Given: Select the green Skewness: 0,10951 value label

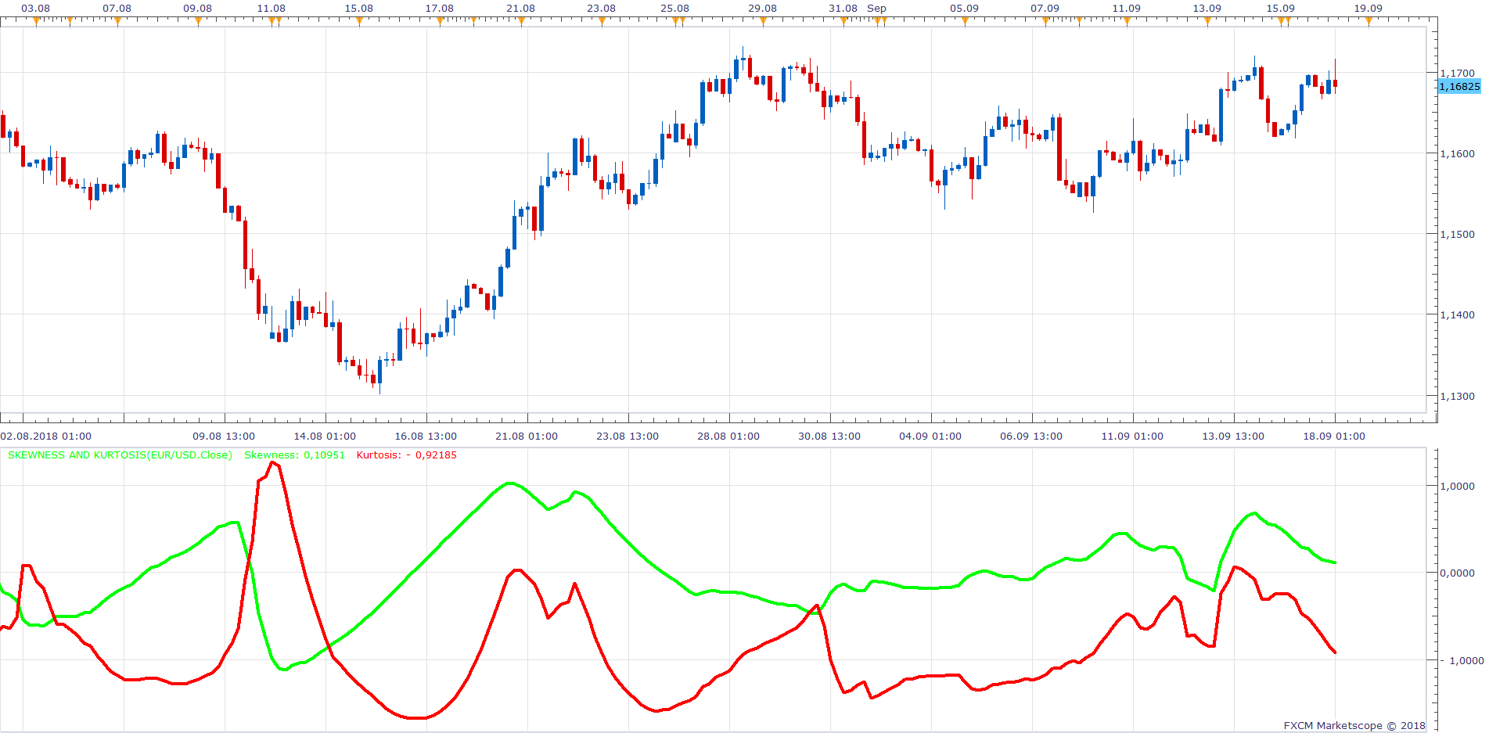Looking at the screenshot, I should (x=294, y=455).
